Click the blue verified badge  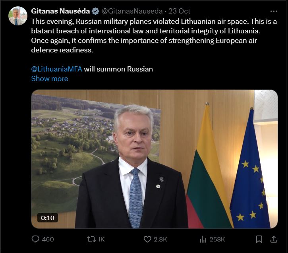[95, 11]
